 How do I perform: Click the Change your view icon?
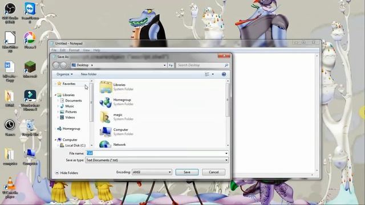click(207, 74)
